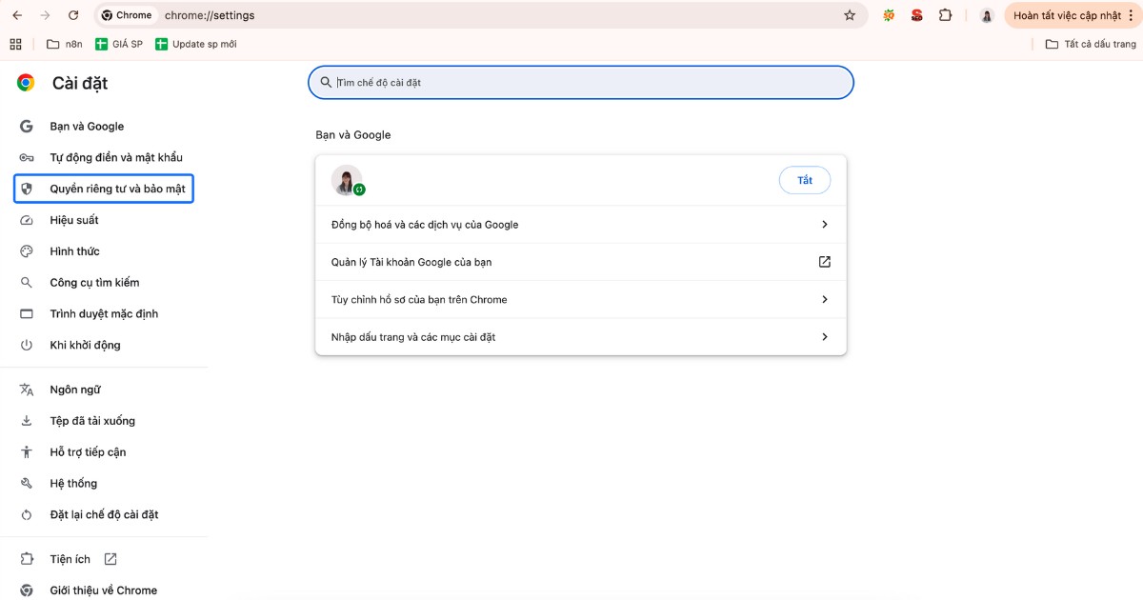Click Đặt lại chế độ cài đặt
Image resolution: width=1143 pixels, height=600 pixels.
click(105, 514)
